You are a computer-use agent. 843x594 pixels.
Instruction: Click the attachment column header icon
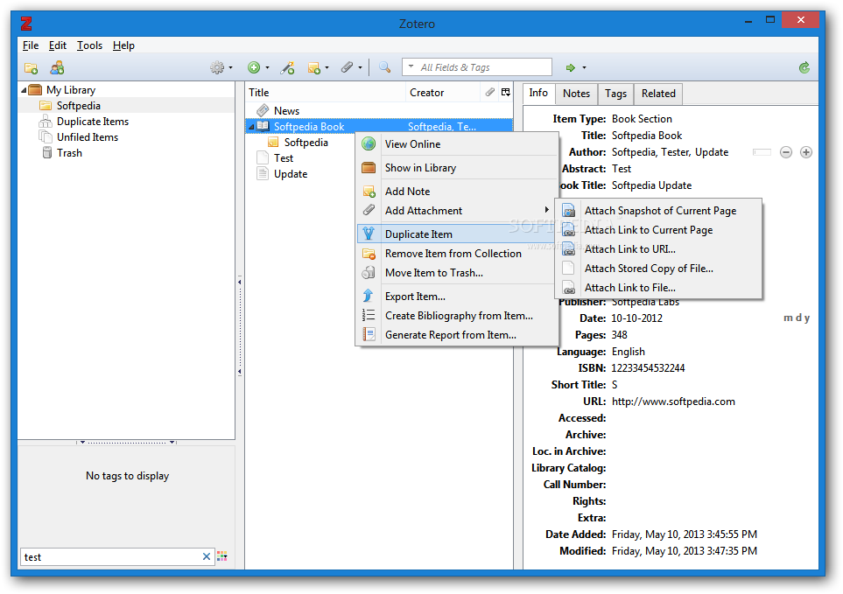pyautogui.click(x=489, y=93)
